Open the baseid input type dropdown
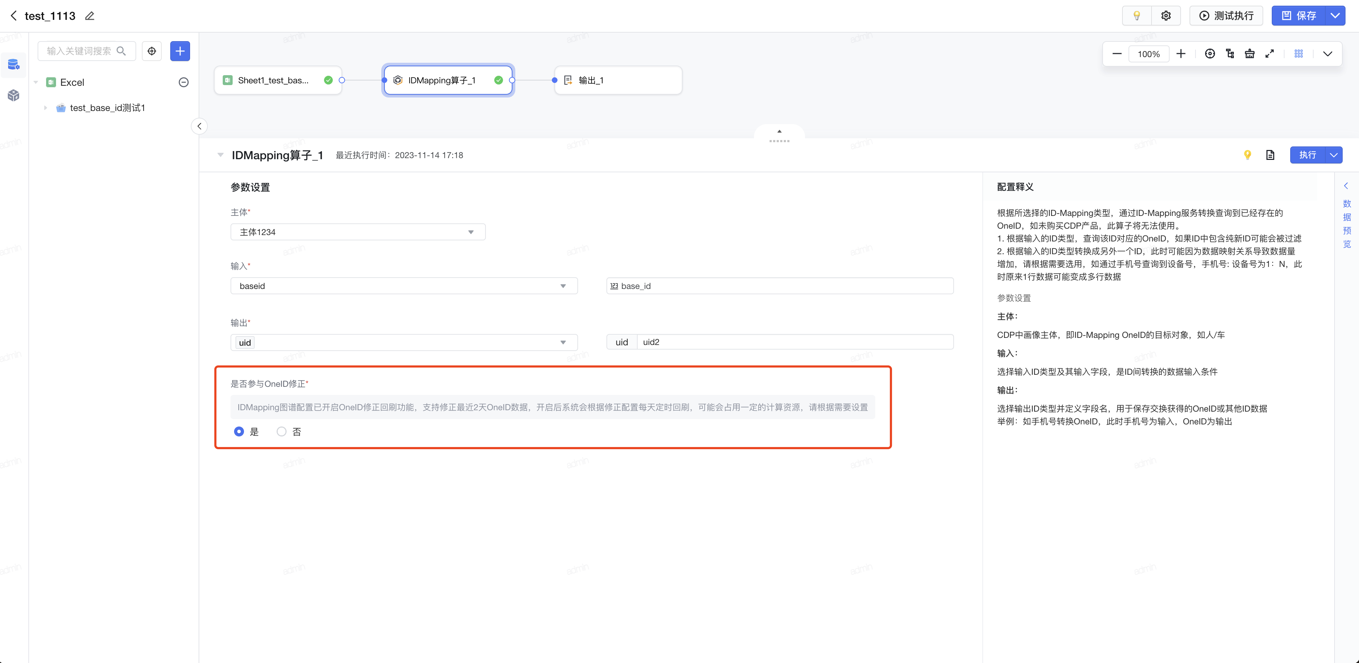 click(404, 286)
